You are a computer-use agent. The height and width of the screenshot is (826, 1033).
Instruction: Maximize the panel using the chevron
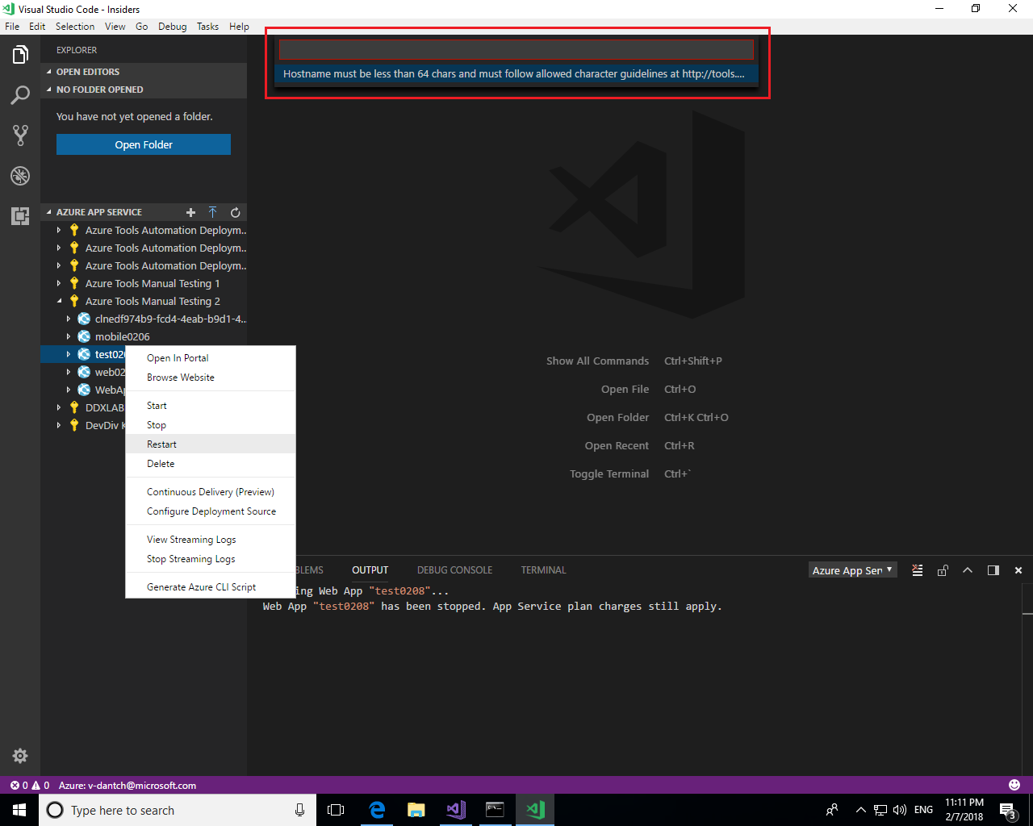pos(968,569)
